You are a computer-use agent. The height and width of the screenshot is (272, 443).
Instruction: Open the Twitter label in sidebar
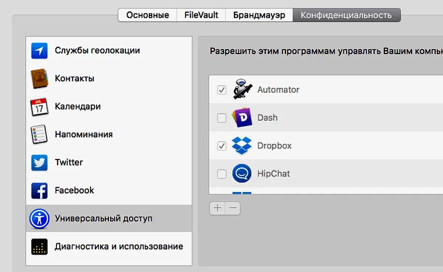tap(69, 163)
